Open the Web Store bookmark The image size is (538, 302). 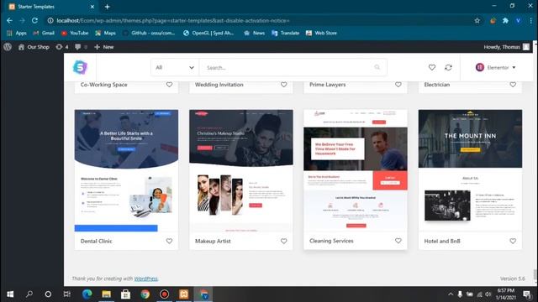pos(321,33)
